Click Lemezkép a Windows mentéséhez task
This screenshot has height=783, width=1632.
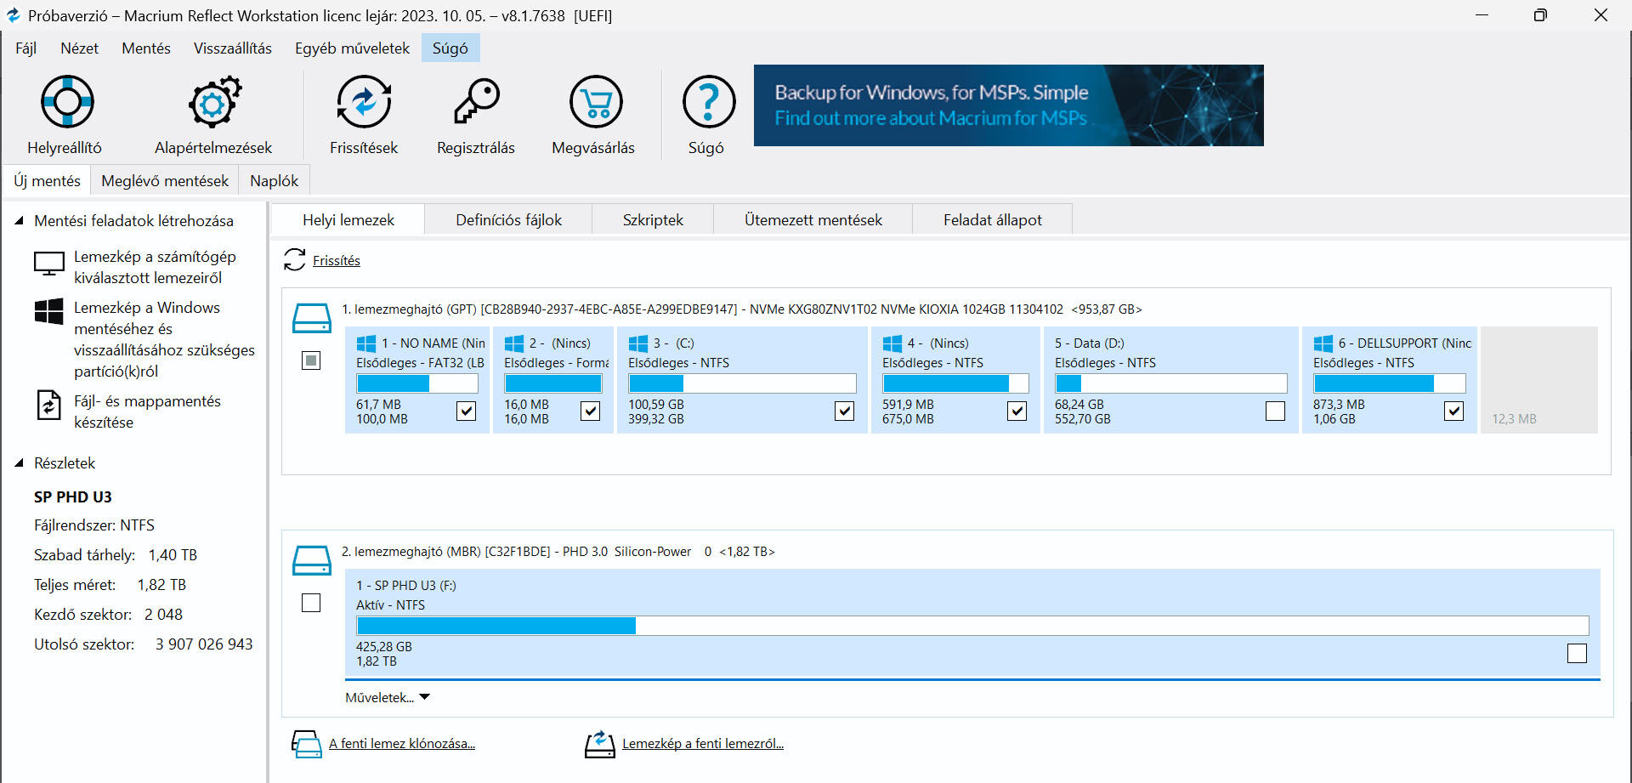(164, 339)
